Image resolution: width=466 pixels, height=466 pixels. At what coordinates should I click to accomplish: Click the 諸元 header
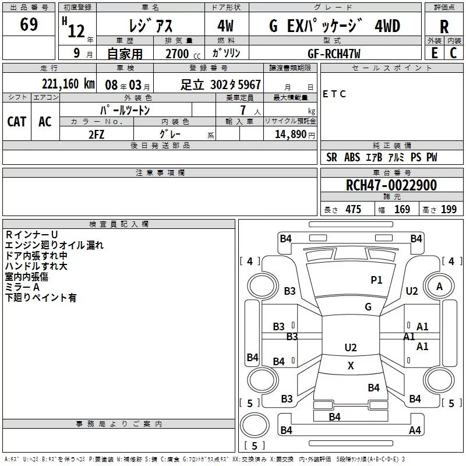pos(391,196)
